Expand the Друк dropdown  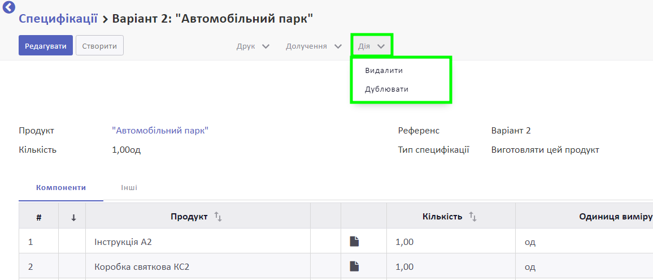pos(253,46)
